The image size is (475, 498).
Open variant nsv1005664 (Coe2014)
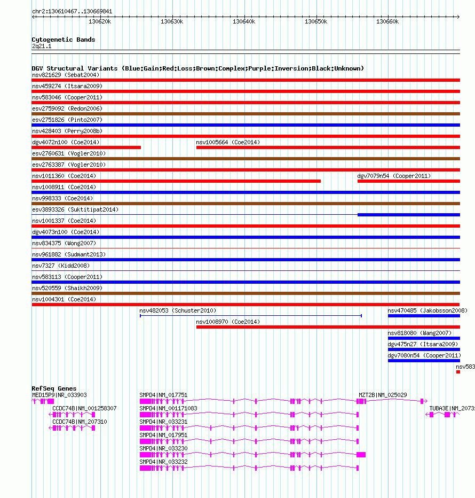pyautogui.click(x=328, y=147)
